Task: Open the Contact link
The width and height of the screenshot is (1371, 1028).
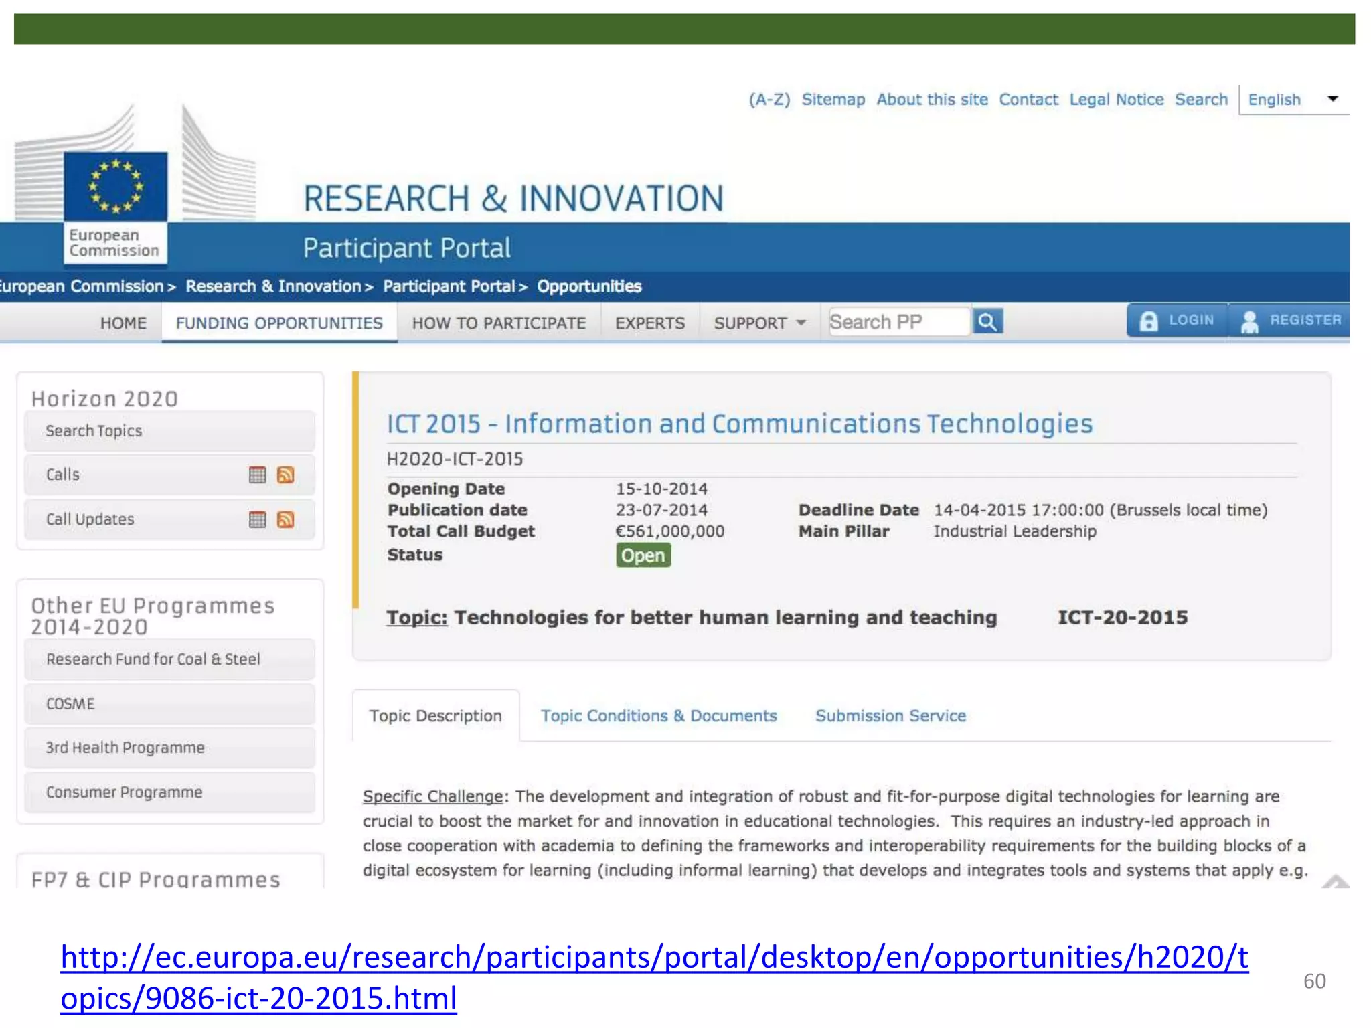Action: point(1029,100)
